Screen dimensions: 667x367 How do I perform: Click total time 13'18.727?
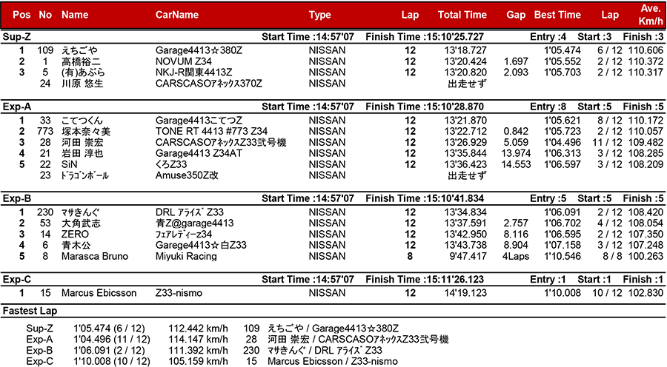click(465, 50)
